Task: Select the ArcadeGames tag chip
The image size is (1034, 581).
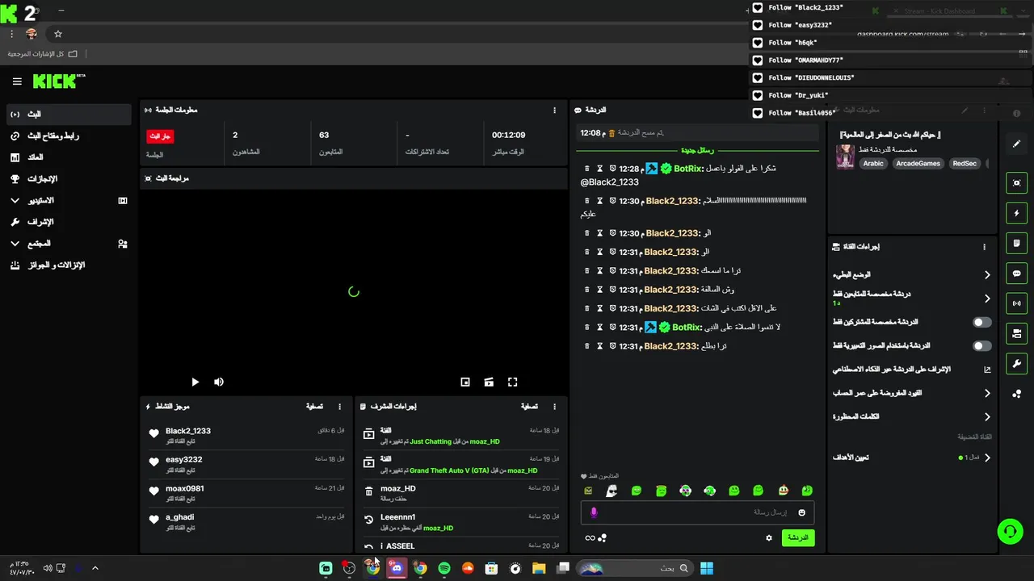Action: 918,164
